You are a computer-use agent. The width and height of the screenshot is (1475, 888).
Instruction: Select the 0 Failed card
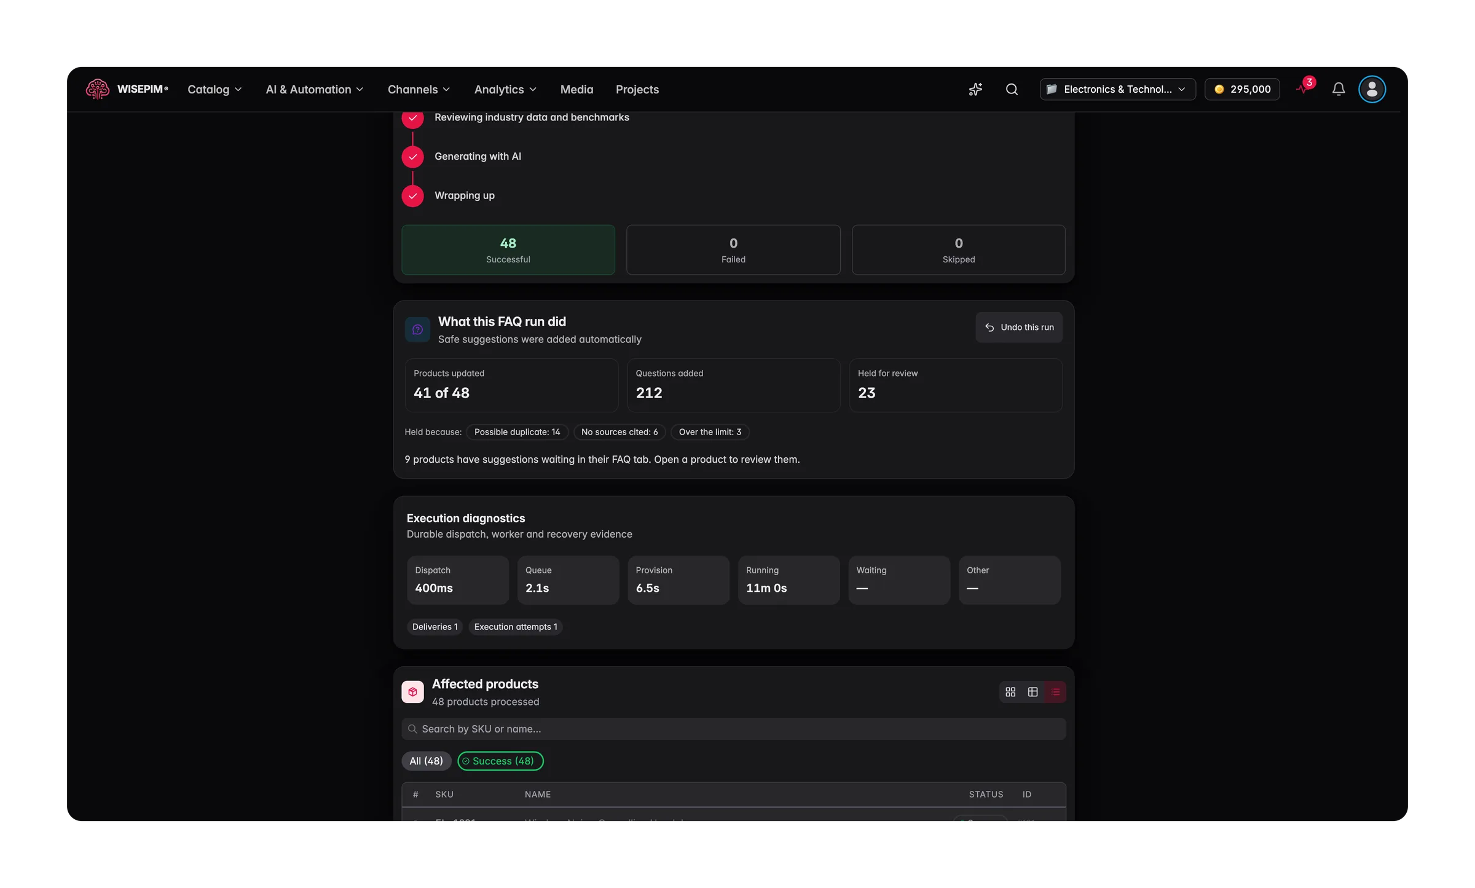(x=733, y=250)
